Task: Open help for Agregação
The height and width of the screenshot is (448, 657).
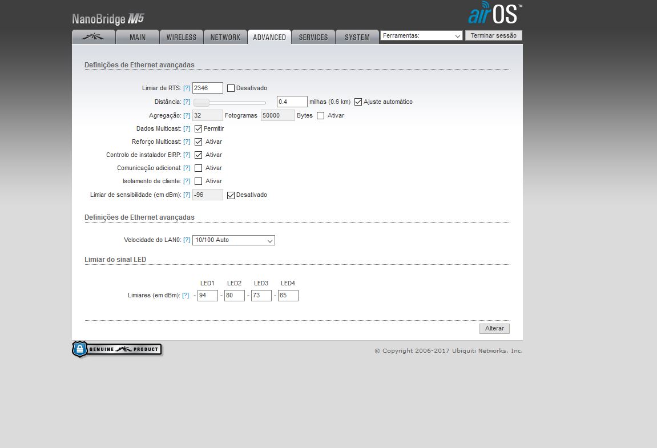Action: point(187,116)
